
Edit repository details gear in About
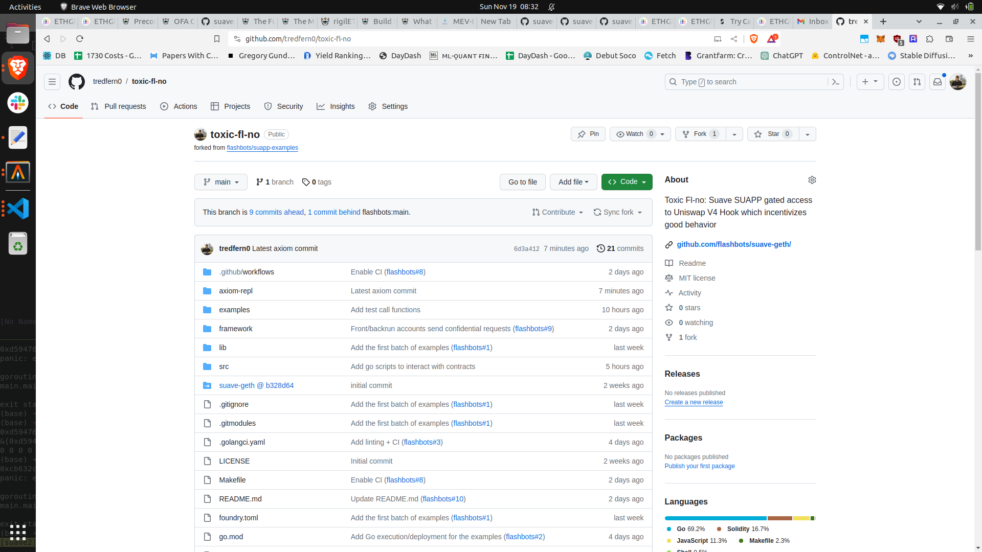click(x=812, y=180)
